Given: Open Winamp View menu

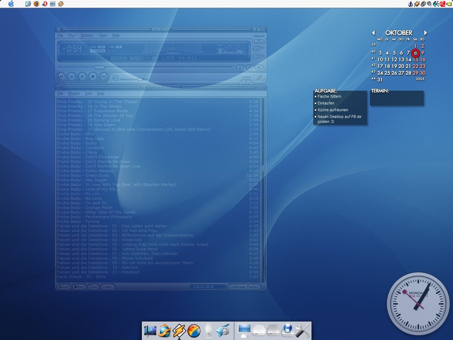Looking at the screenshot, I should click(x=103, y=35).
